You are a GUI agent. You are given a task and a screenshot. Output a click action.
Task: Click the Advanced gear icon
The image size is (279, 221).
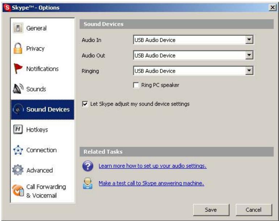click(18, 170)
